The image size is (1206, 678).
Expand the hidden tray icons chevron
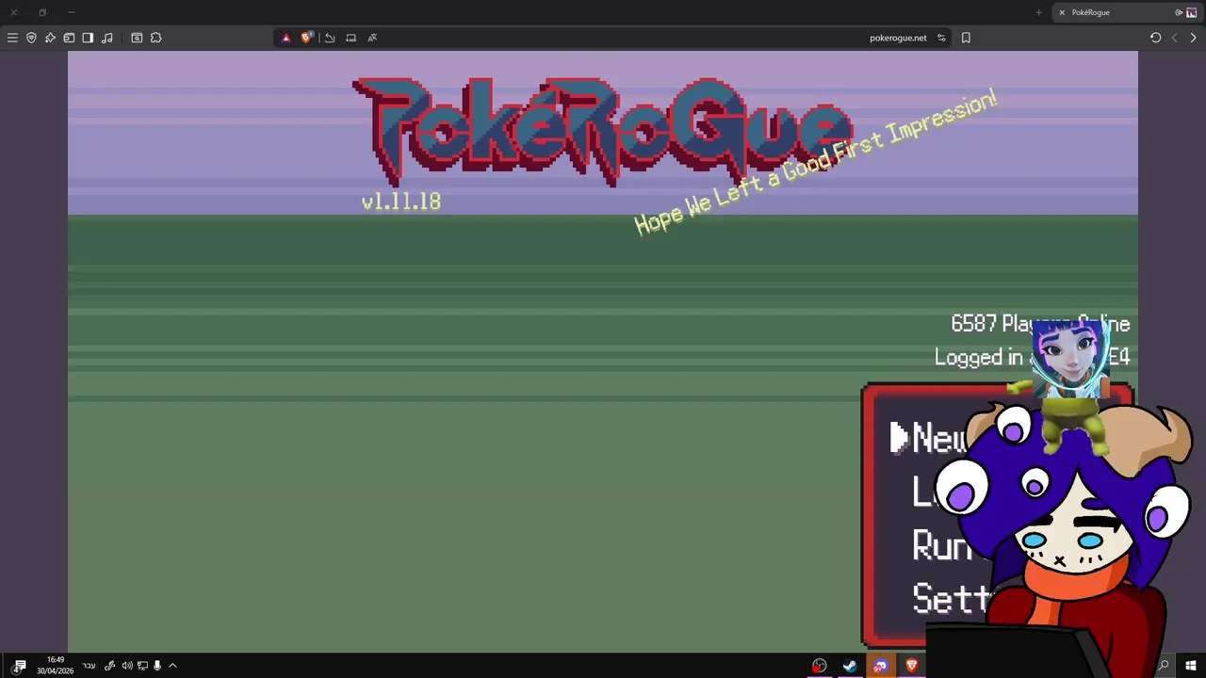(172, 666)
